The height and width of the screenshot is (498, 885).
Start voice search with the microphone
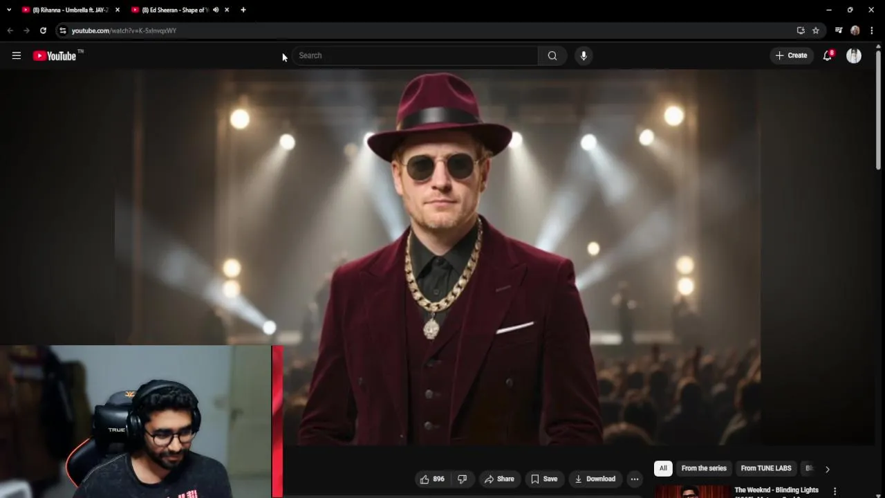[584, 55]
